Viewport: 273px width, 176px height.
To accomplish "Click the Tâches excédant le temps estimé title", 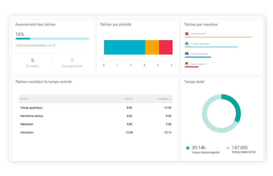I will pyautogui.click(x=43, y=82).
